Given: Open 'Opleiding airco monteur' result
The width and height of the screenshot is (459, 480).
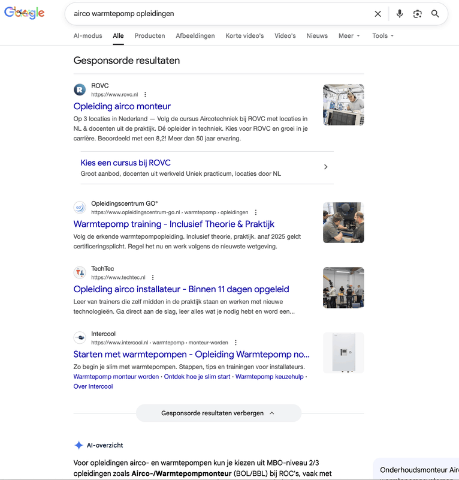Looking at the screenshot, I should (122, 106).
